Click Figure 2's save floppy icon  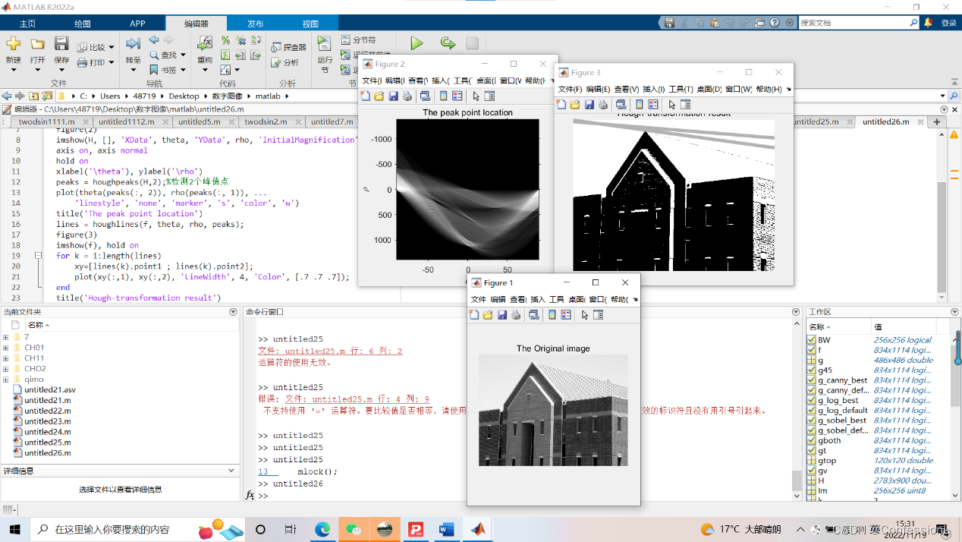(393, 96)
